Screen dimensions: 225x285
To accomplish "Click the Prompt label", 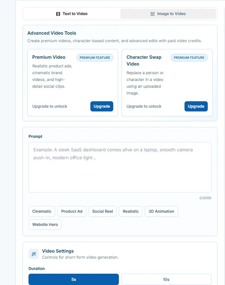I will (x=35, y=137).
